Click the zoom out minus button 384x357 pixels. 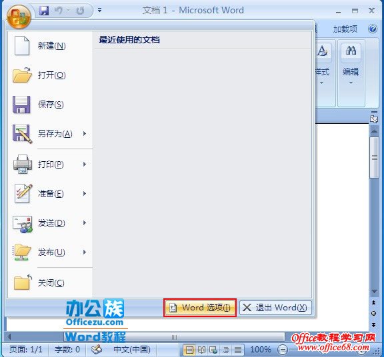coord(283,350)
